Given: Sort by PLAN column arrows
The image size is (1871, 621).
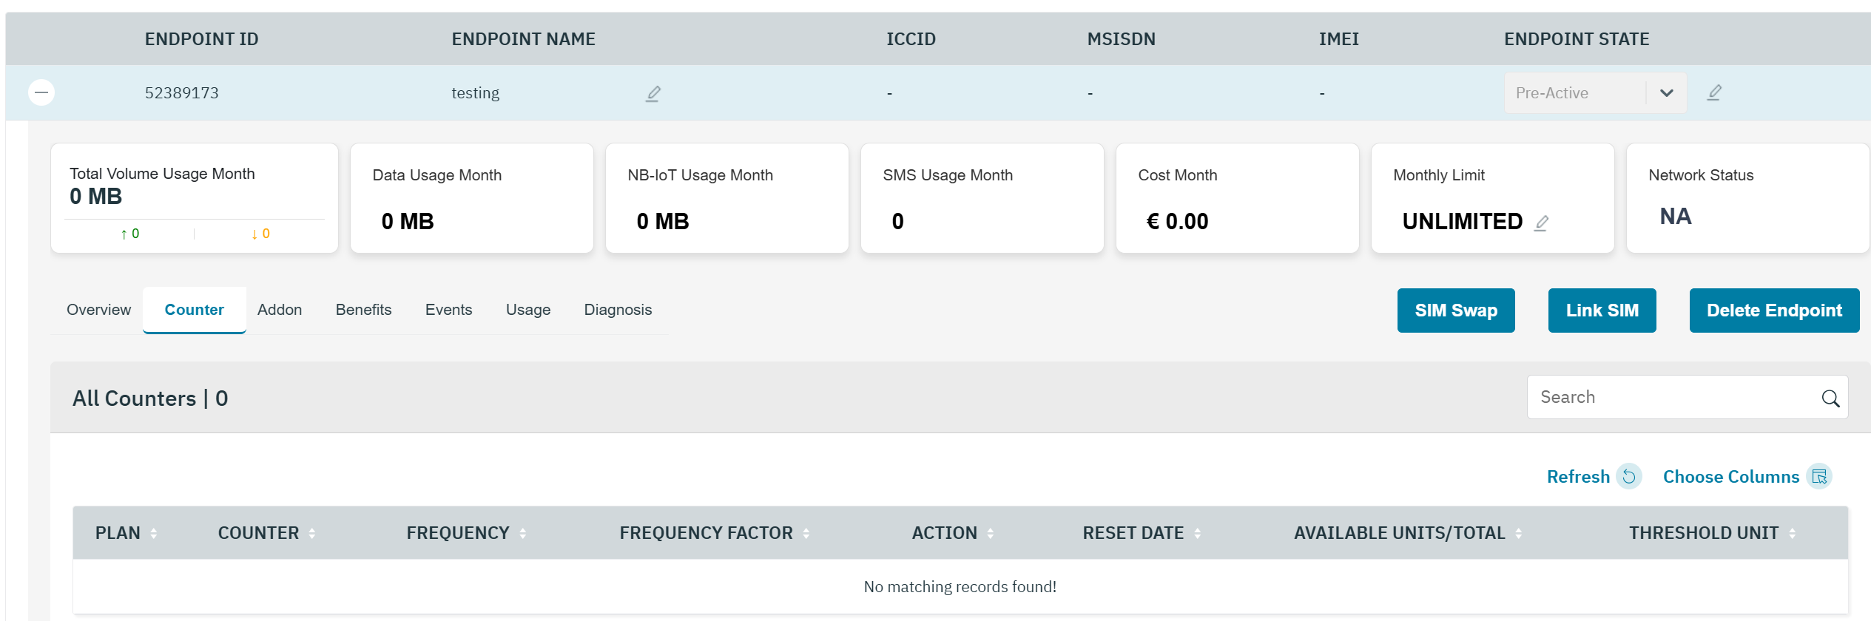Looking at the screenshot, I should (153, 533).
